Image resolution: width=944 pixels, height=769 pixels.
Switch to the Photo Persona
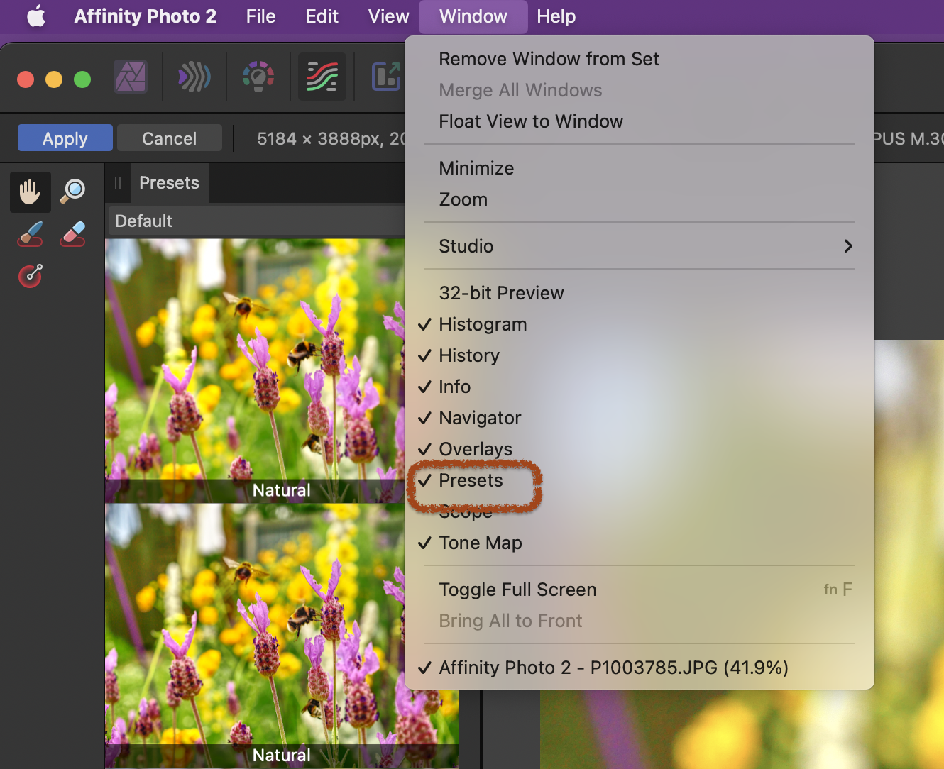pyautogui.click(x=130, y=77)
